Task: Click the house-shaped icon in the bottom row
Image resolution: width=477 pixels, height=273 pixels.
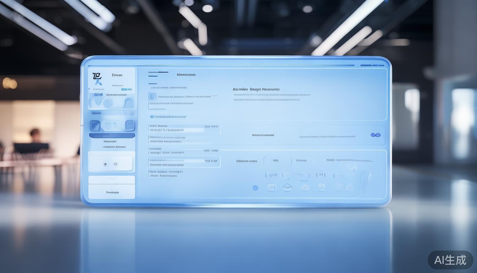Action: (x=287, y=187)
